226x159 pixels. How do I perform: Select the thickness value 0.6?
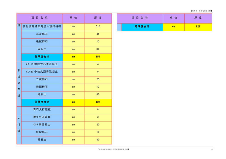tap(98, 26)
